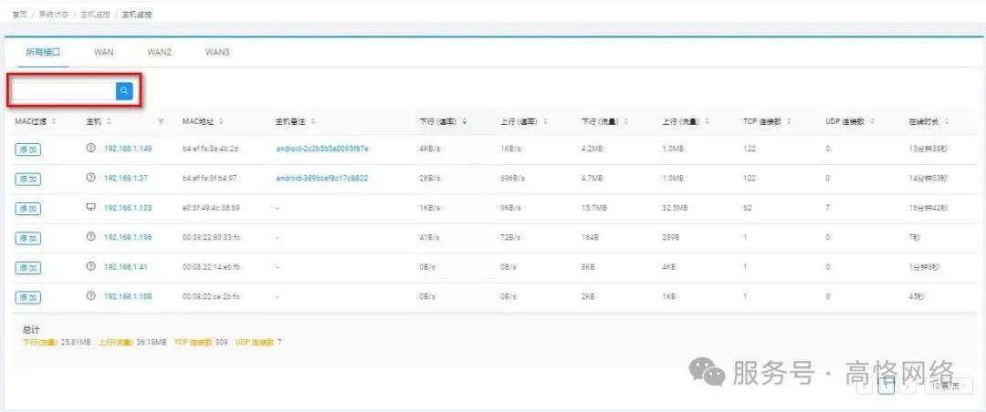Viewport: 986px width, 412px height.
Task: Click 添加 button for 192.168.1.123
Action: pos(27,209)
